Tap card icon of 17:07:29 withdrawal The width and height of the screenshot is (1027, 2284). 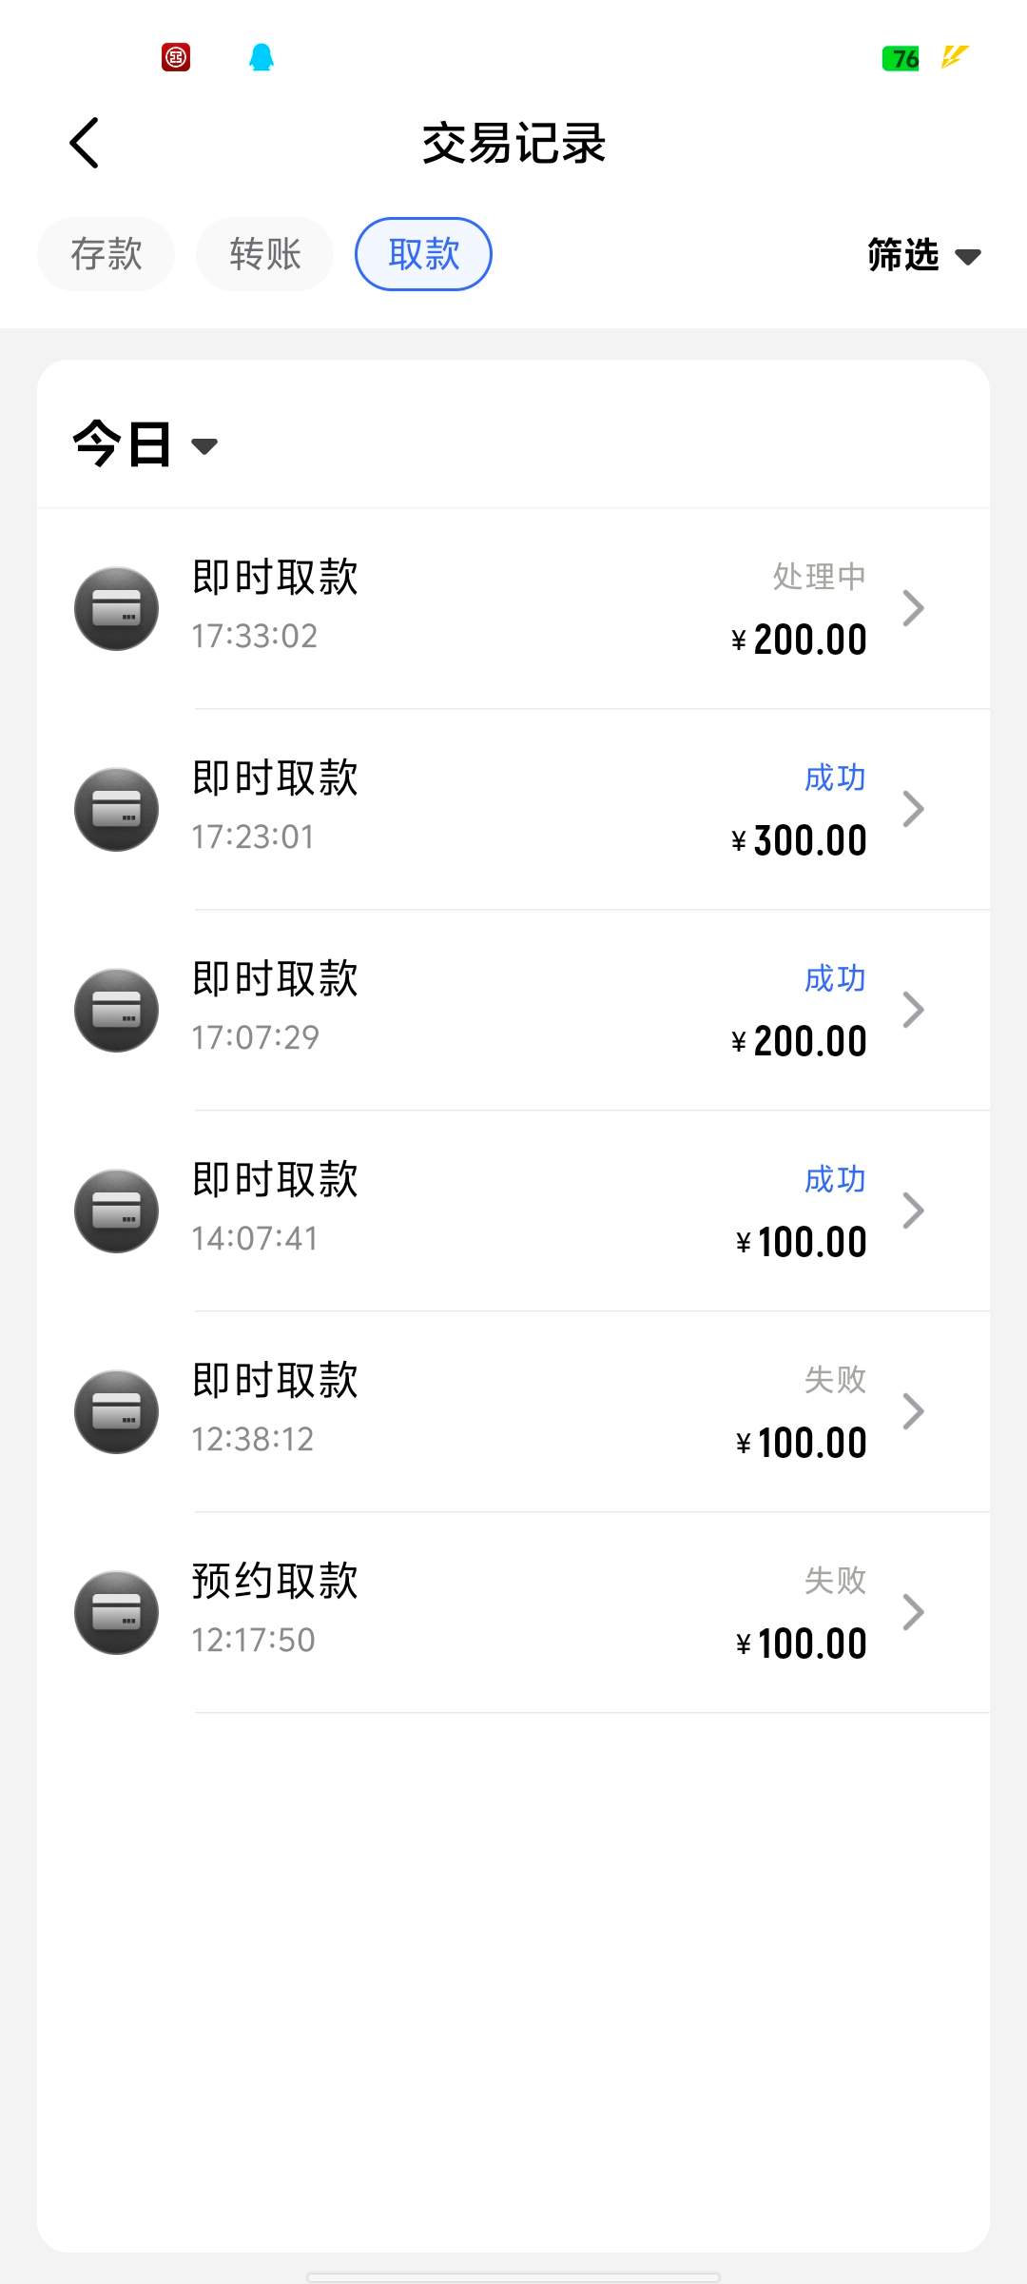(x=116, y=1011)
